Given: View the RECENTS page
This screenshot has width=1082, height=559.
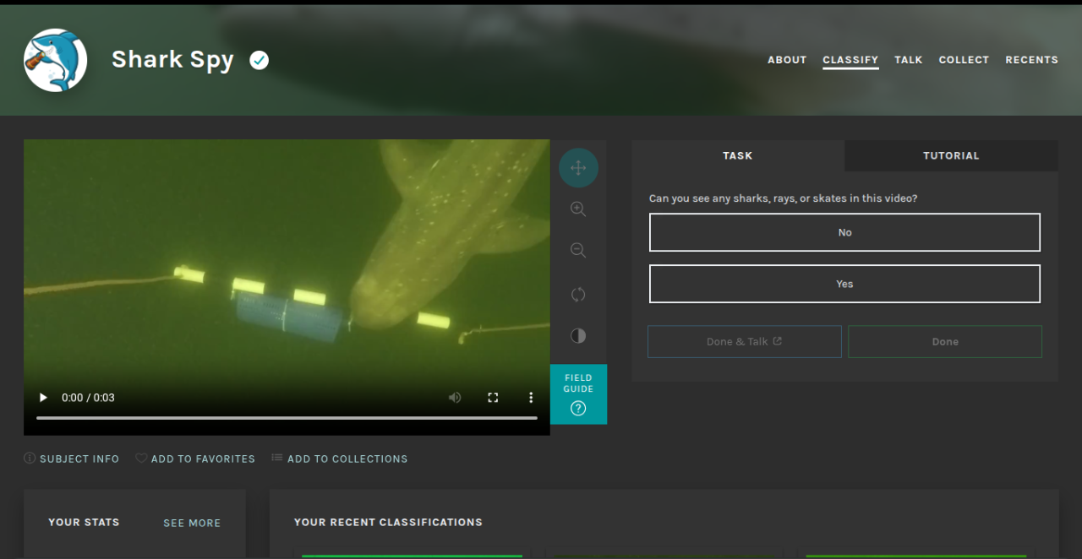Looking at the screenshot, I should point(1031,60).
